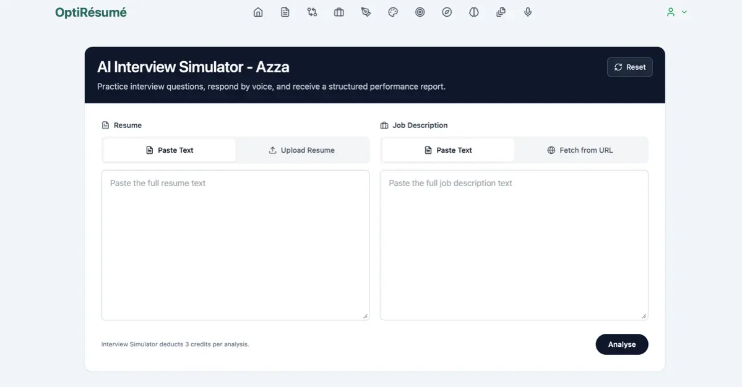Select Paste Text tab under Job Description

point(448,150)
